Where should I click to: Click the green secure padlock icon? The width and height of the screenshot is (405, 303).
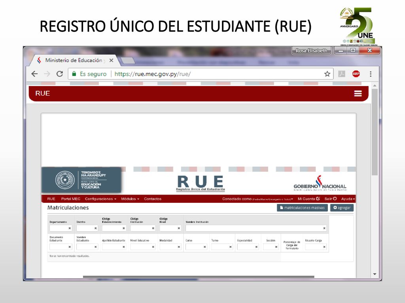coord(74,74)
